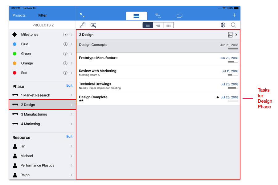The width and height of the screenshot is (278, 185).
Task: Switch to the task list view tab
Action: coord(136,15)
